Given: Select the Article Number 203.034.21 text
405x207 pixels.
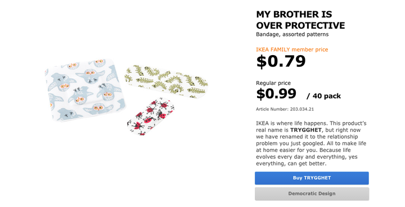Looking at the screenshot, I should pyautogui.click(x=285, y=109).
